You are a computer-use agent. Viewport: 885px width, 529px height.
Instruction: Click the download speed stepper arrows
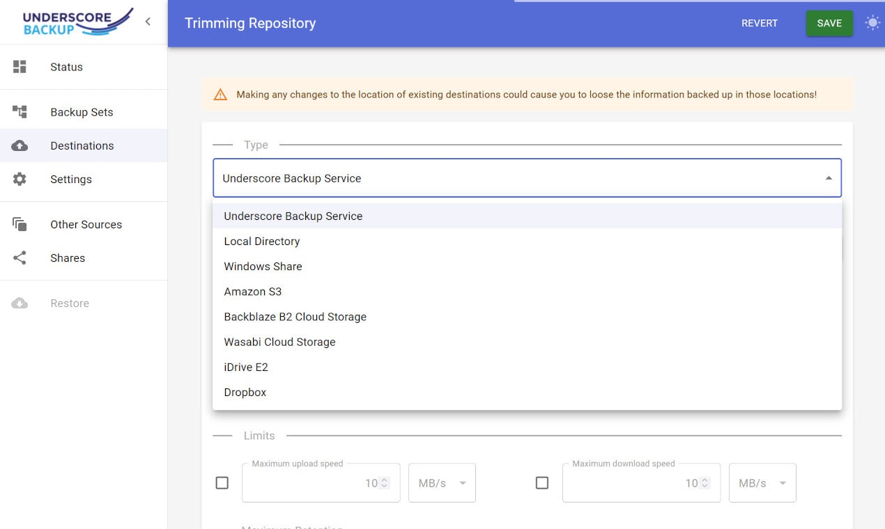pyautogui.click(x=705, y=483)
